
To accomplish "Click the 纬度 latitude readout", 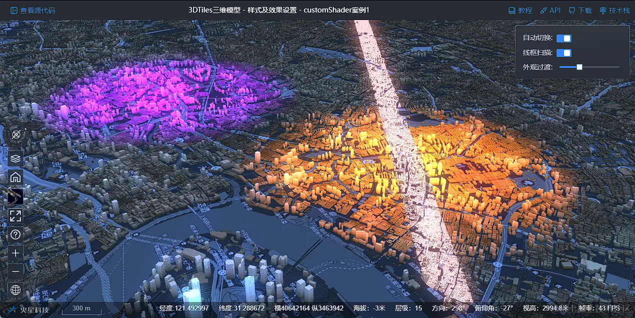I will tap(241, 308).
